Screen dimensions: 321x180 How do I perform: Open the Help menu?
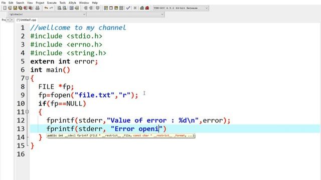(x=95, y=2)
